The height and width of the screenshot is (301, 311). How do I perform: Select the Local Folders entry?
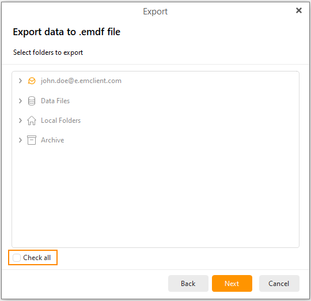click(60, 121)
